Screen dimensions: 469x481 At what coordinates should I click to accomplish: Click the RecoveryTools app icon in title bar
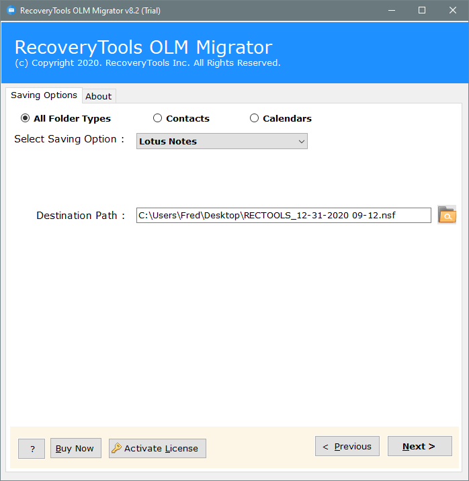11,11
